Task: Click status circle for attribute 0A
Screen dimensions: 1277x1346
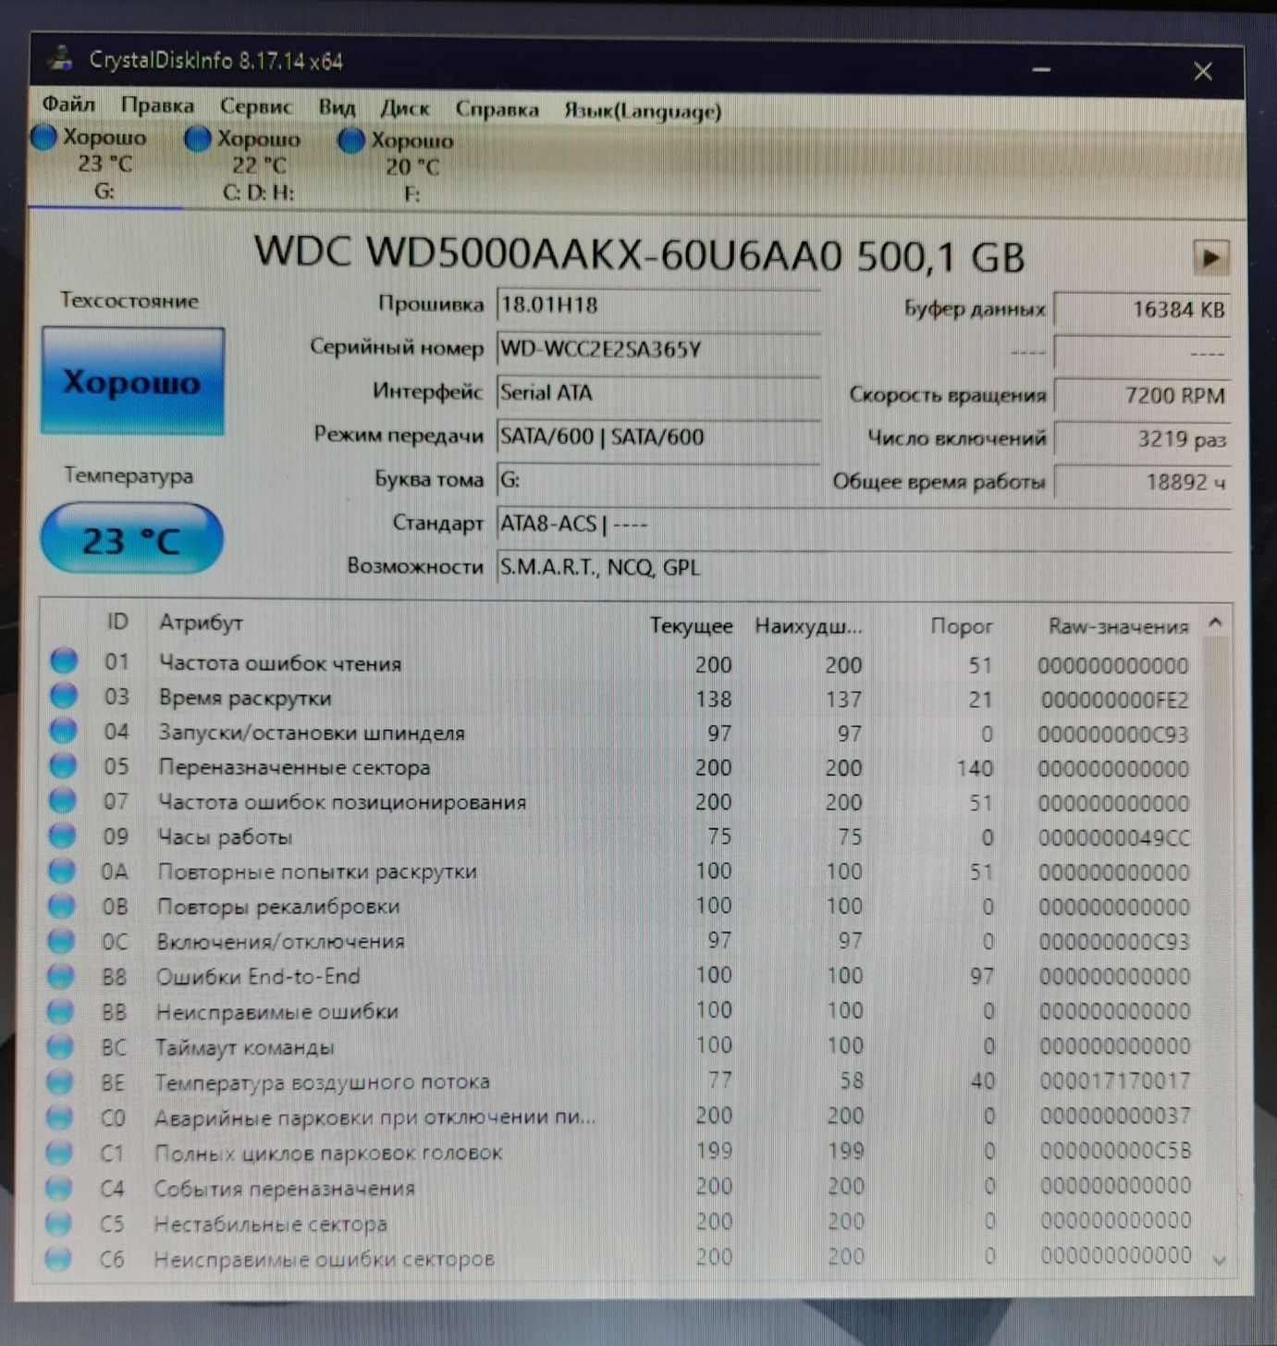Action: [x=61, y=870]
